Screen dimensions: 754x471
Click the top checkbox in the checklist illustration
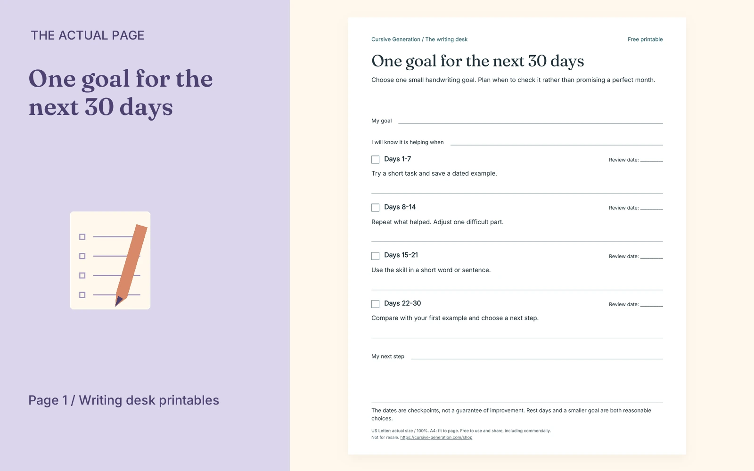point(82,237)
